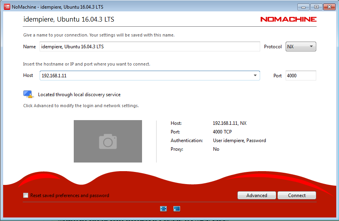Click the Advanced button
This screenshot has height=221, width=339.
pyautogui.click(x=257, y=195)
